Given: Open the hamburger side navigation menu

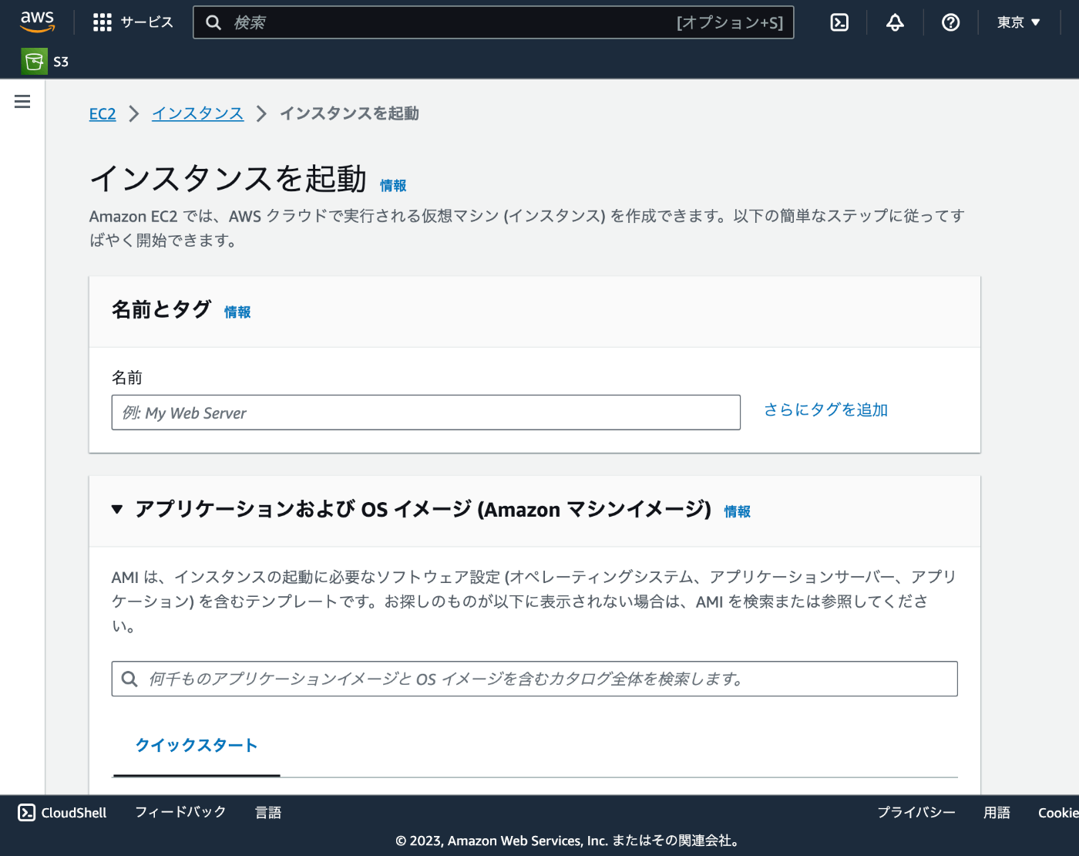Looking at the screenshot, I should tap(22, 101).
